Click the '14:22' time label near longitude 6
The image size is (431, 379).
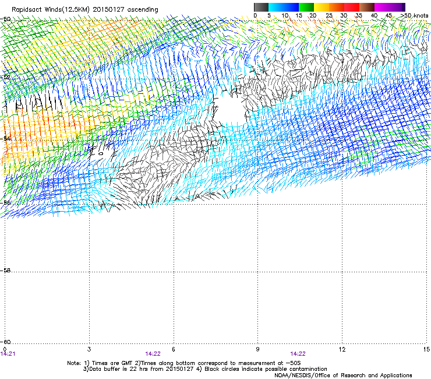[153, 354]
